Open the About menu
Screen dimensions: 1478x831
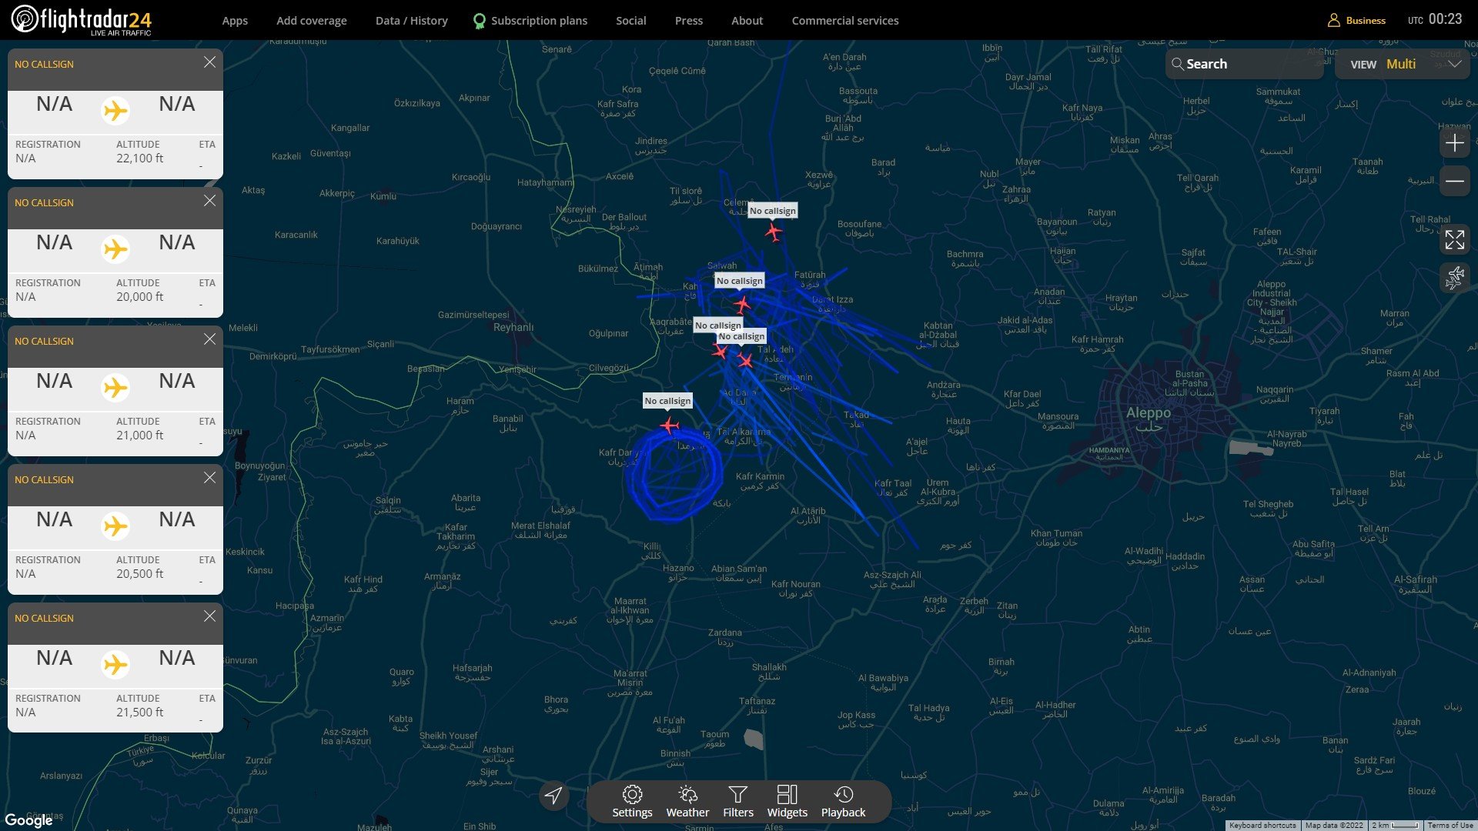747,21
